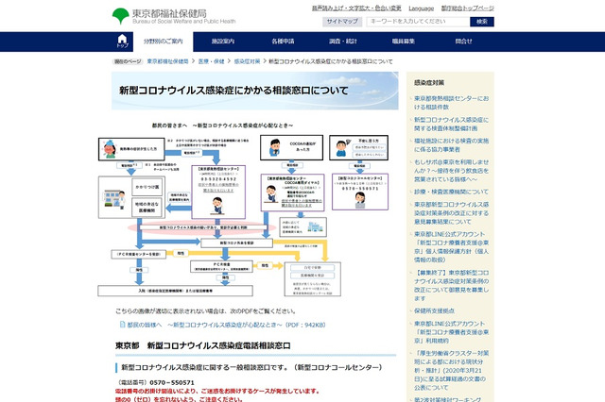The width and height of the screenshot is (605, 402).
Task: Open 東京都発熱相談センターにおける相談件数 sidebar link
Action: tap(452, 103)
